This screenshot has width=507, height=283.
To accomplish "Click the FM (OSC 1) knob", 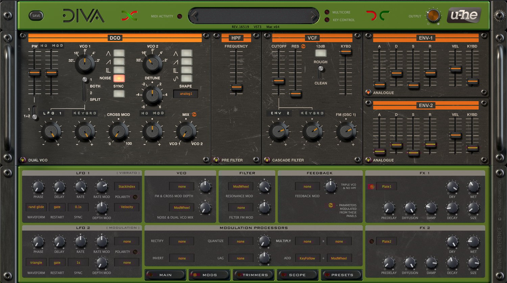I will (x=346, y=131).
